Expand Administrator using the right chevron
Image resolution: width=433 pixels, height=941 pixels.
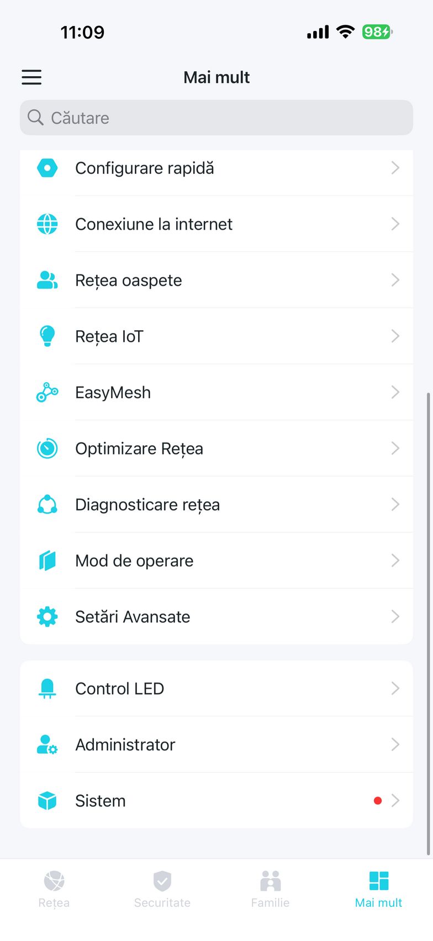(x=395, y=745)
